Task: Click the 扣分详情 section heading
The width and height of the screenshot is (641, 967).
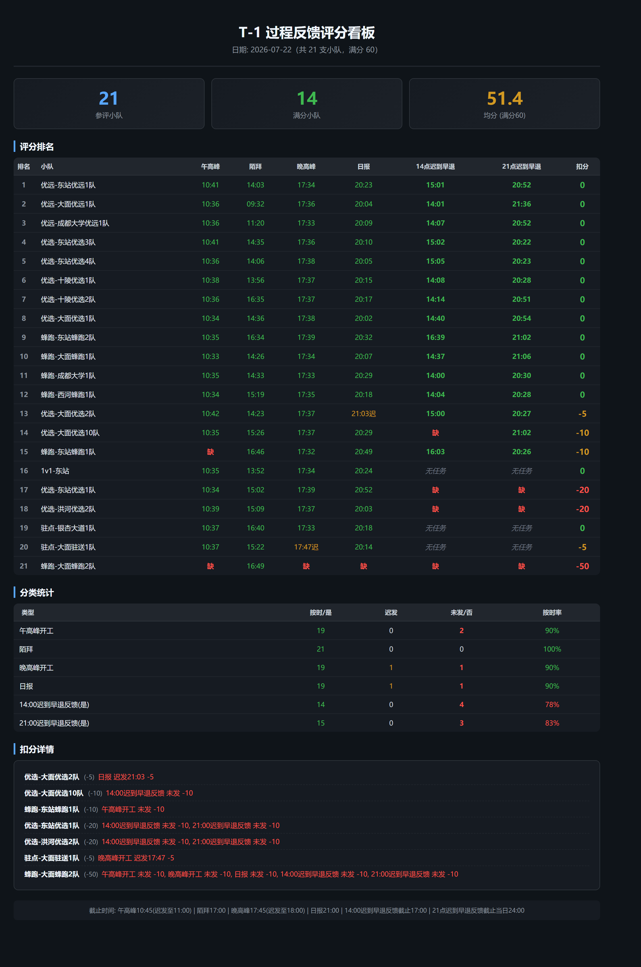Action: click(37, 749)
